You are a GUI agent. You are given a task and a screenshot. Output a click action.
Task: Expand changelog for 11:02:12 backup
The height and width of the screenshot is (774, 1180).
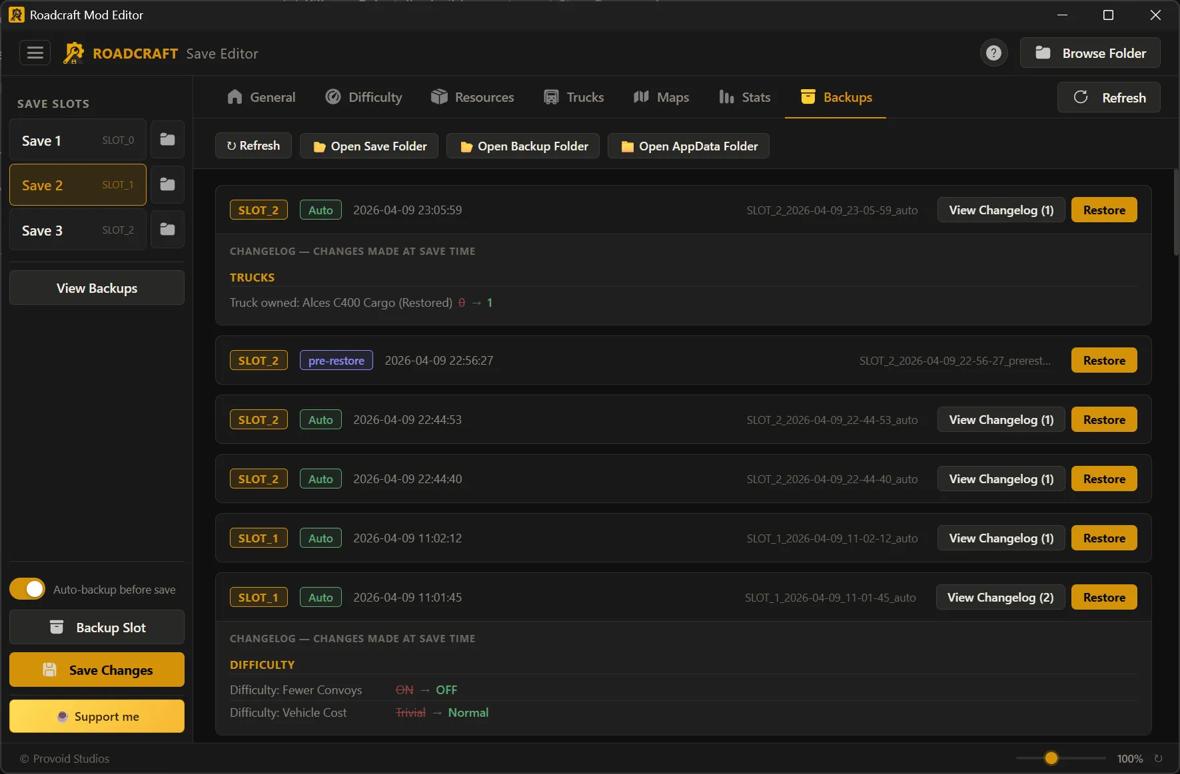click(1001, 538)
